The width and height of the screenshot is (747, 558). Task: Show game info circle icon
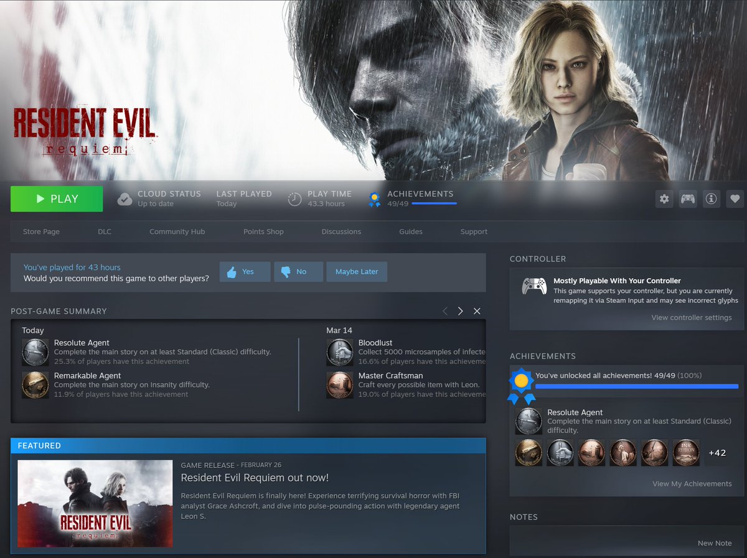(x=712, y=199)
